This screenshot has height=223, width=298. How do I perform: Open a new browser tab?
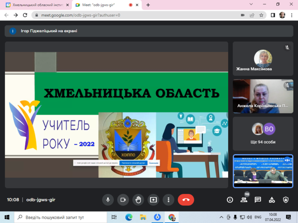coord(148,5)
